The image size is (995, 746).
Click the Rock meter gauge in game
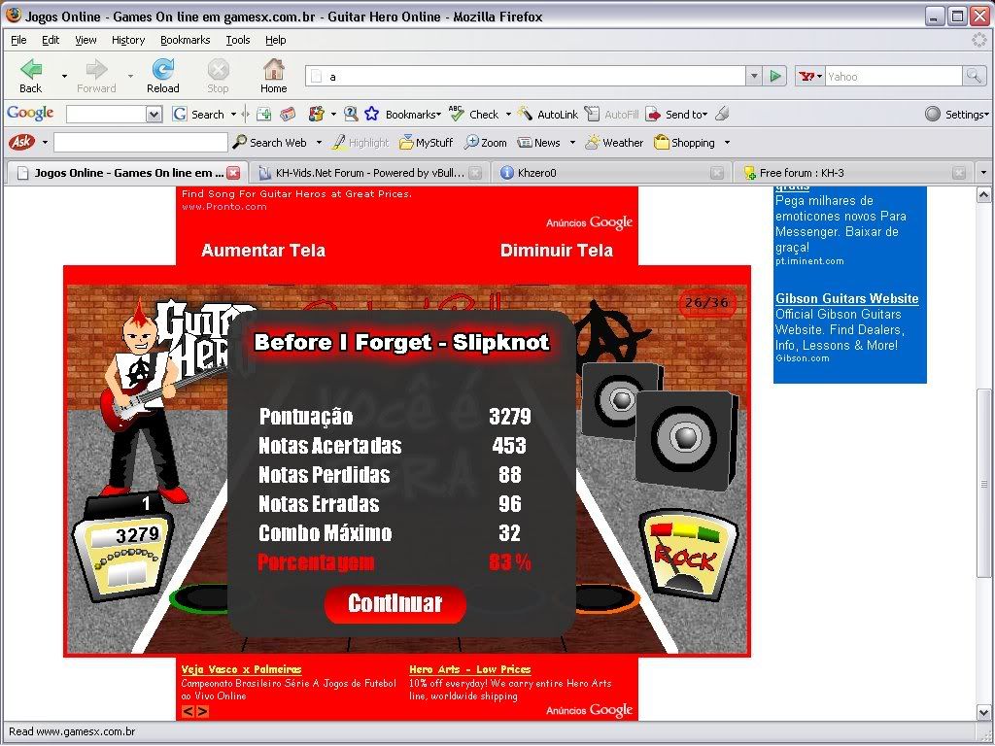point(689,555)
